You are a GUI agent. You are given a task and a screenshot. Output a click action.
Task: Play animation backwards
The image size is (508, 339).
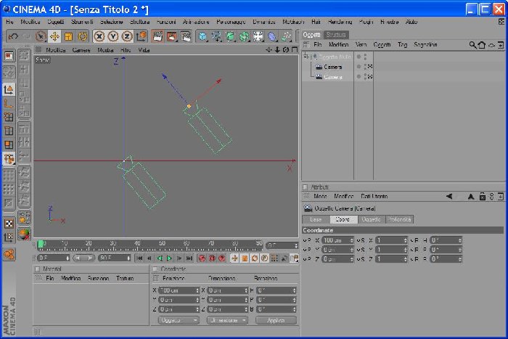point(160,258)
